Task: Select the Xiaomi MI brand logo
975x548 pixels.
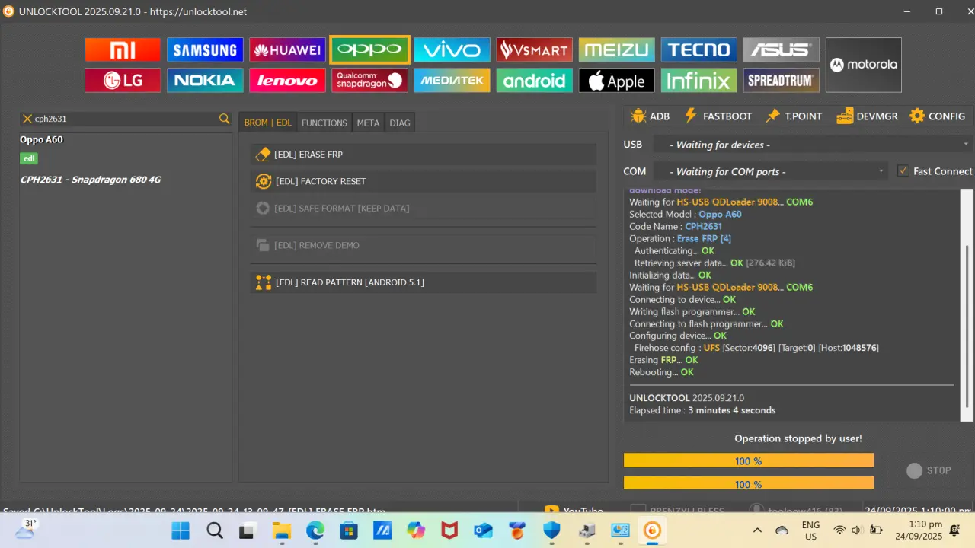Action: [x=123, y=50]
